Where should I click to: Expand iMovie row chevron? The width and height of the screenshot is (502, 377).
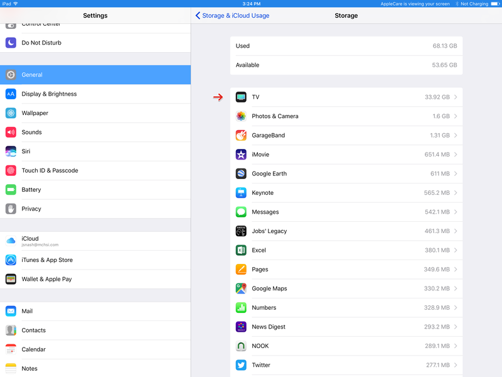[x=456, y=155]
